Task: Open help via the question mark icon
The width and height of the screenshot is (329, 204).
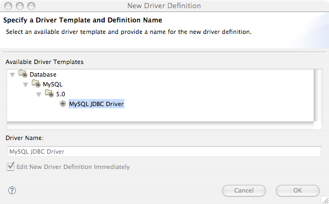Action: point(12,190)
